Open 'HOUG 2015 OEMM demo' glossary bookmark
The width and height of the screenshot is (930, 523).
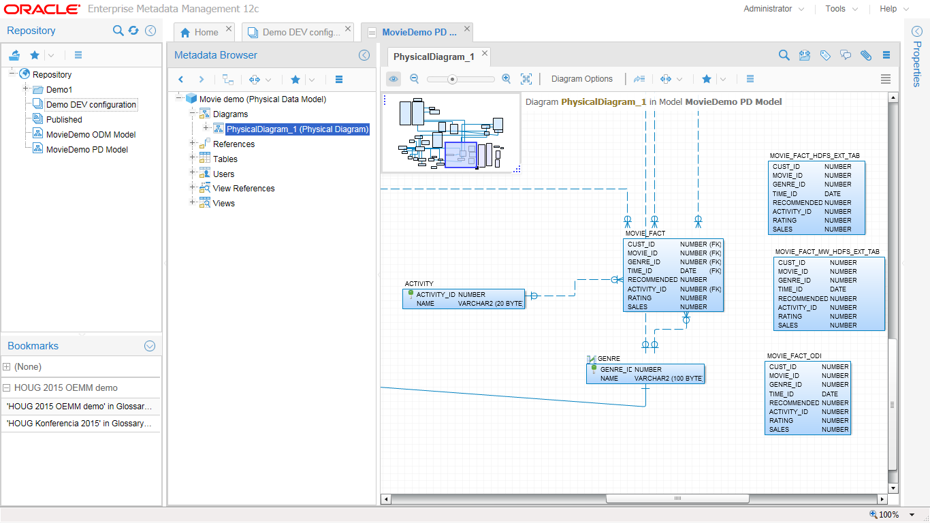[80, 407]
